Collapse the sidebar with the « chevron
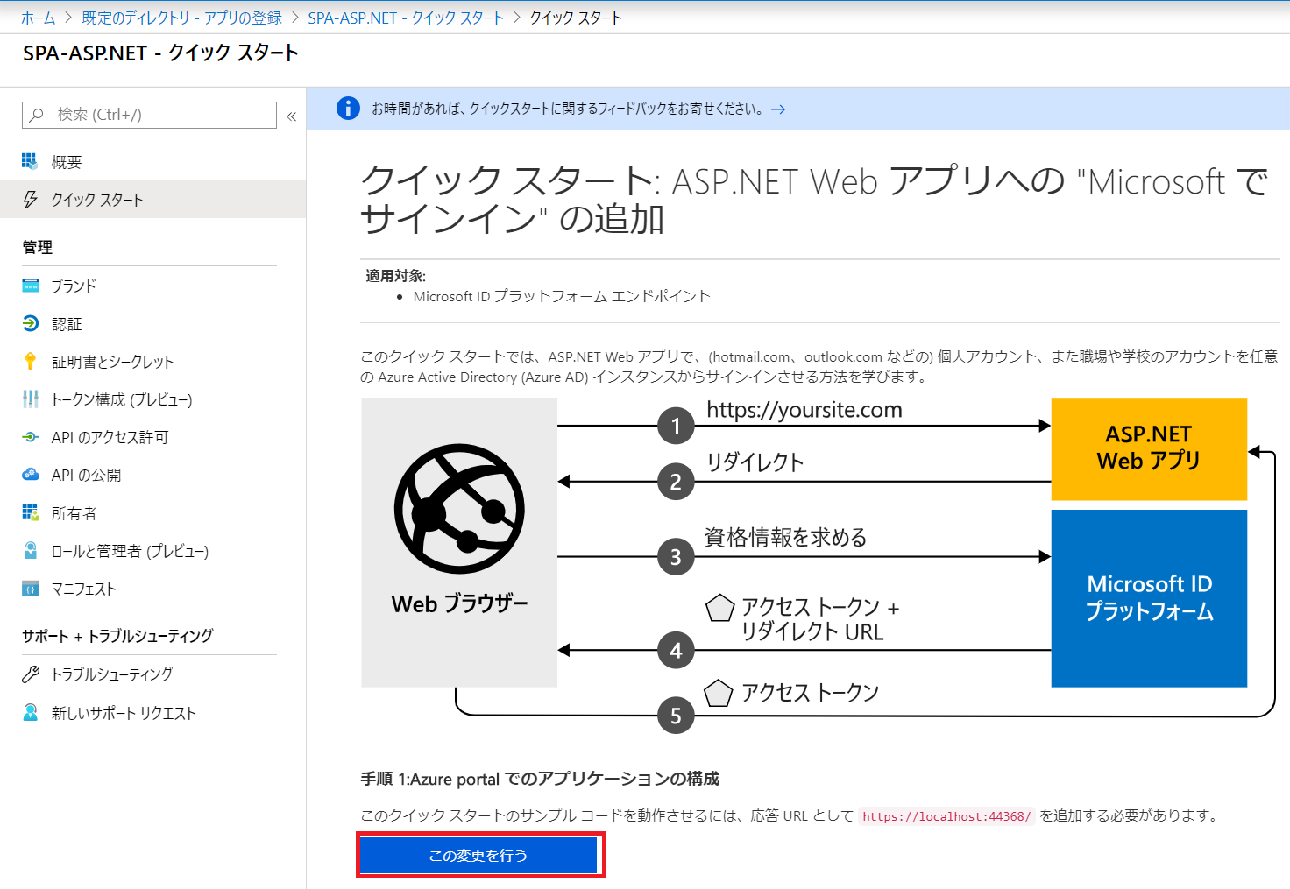This screenshot has height=889, width=1290. [x=292, y=115]
